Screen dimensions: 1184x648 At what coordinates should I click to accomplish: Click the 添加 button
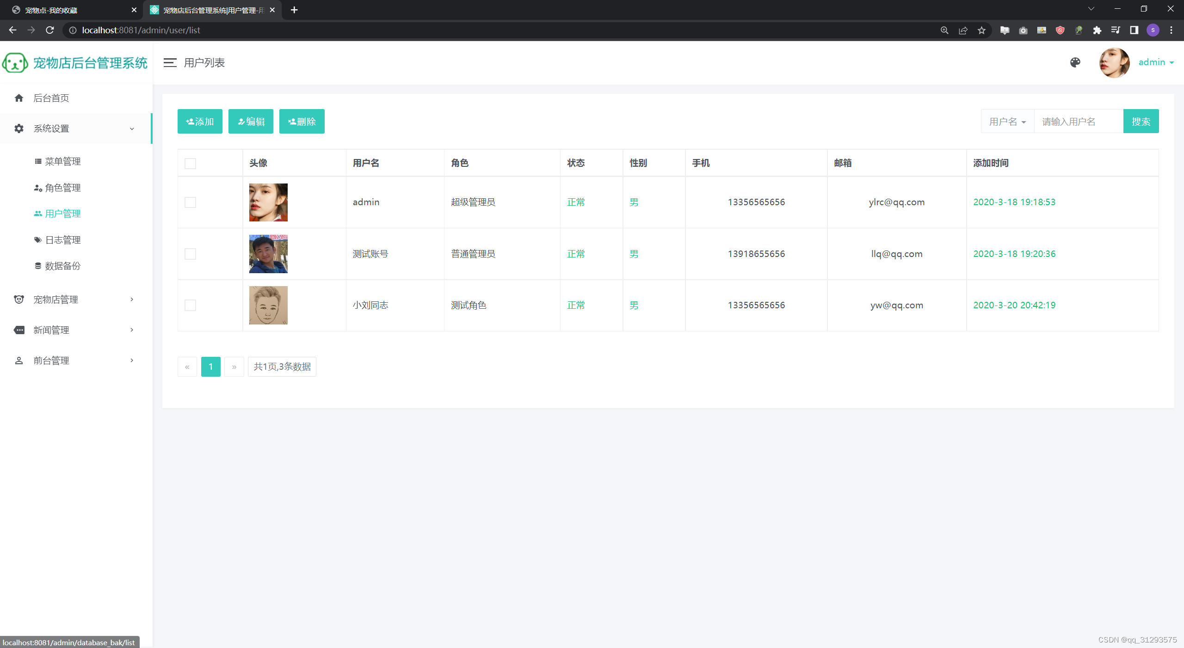point(200,122)
